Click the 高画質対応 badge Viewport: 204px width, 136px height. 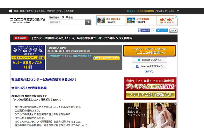pos(21,38)
